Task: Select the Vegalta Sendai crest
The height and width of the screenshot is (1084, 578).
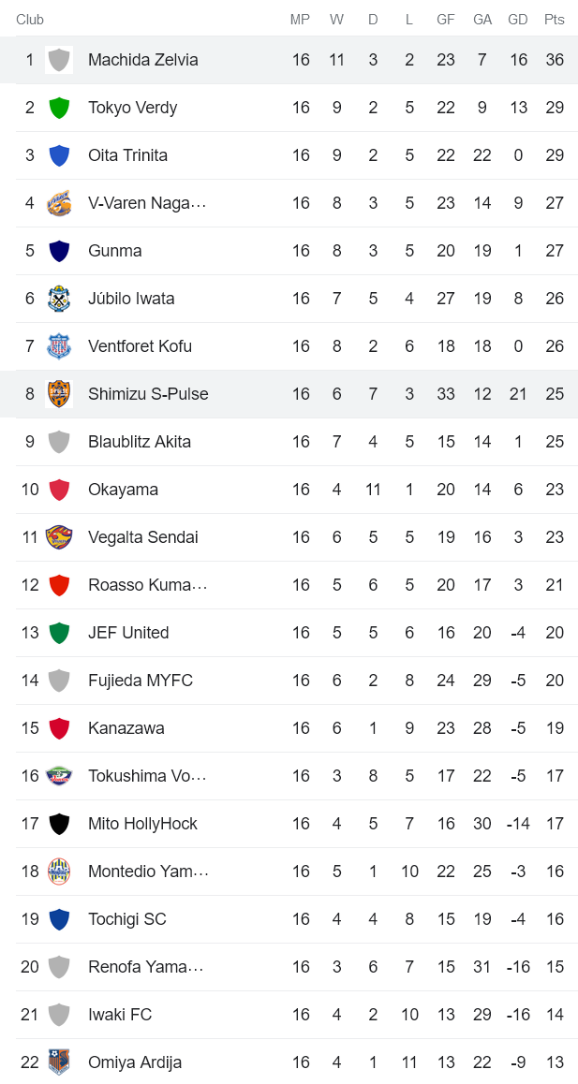Action: pos(59,536)
